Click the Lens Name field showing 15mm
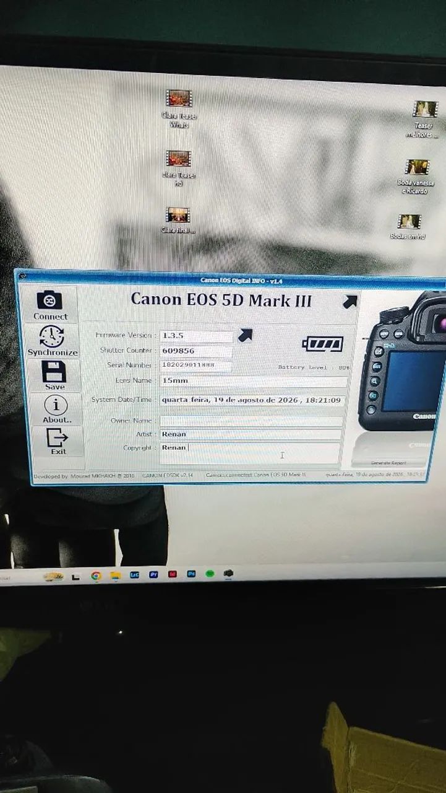Image resolution: width=446 pixels, height=793 pixels. pos(253,381)
